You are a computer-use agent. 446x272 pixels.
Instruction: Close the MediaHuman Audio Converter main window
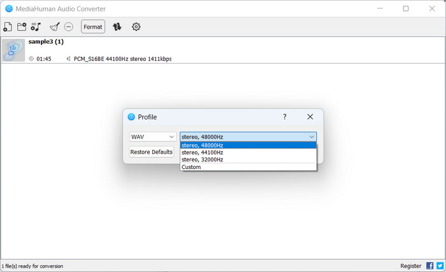[x=432, y=9]
